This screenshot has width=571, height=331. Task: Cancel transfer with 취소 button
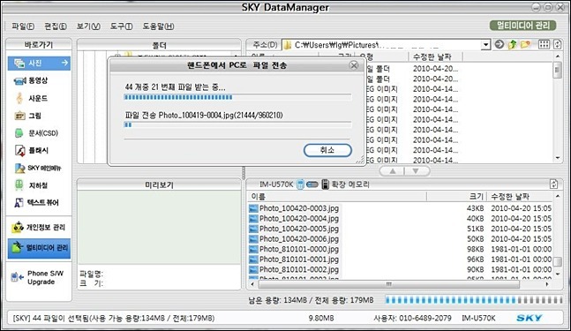coord(327,150)
